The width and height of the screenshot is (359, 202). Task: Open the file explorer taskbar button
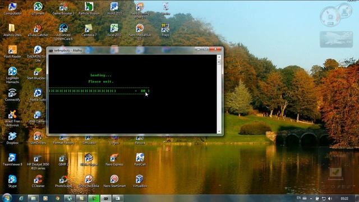tap(33, 198)
